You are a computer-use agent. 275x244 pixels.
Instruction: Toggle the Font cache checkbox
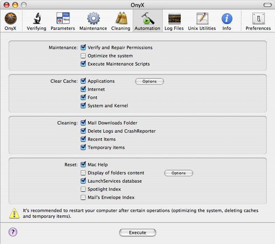click(83, 97)
